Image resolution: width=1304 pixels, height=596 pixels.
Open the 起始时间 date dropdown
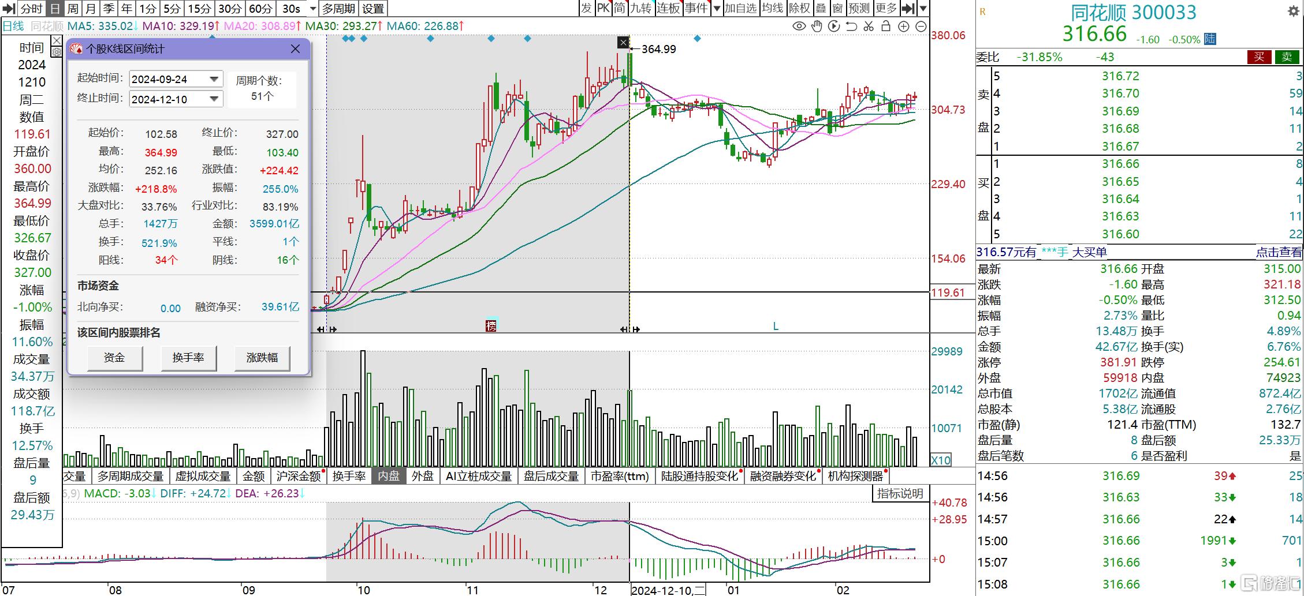(214, 78)
